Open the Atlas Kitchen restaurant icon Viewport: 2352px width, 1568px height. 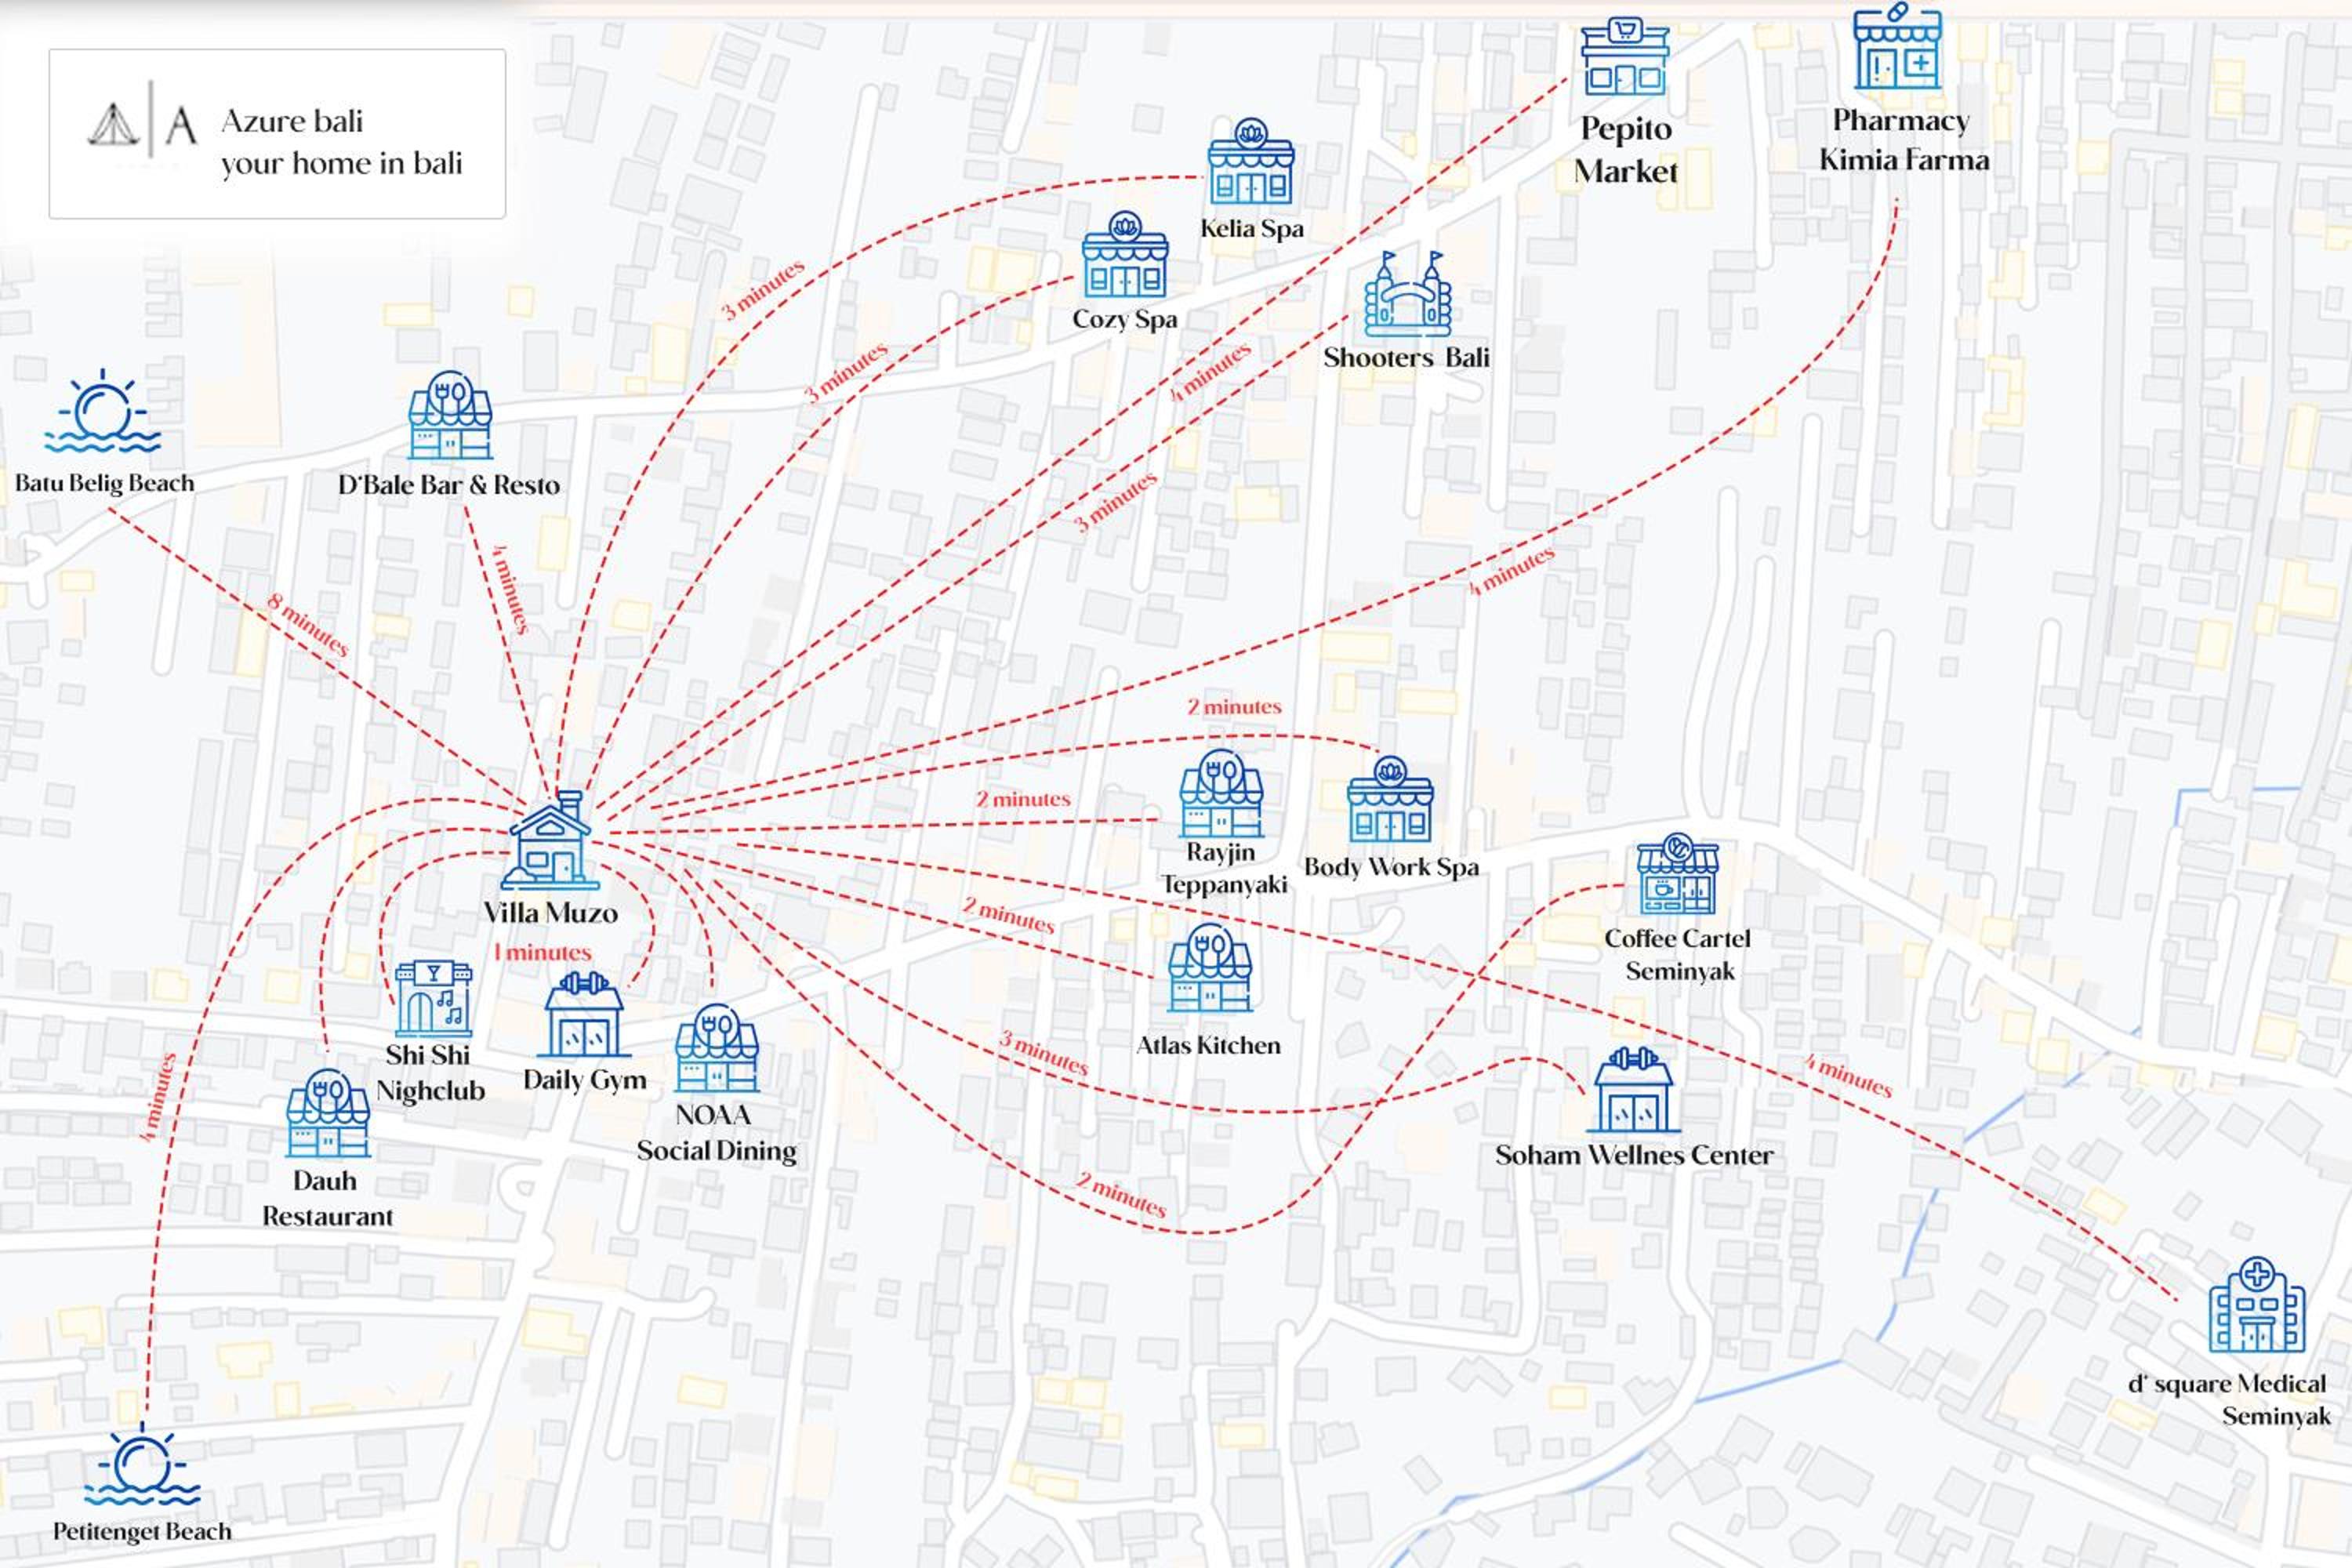tap(1210, 967)
